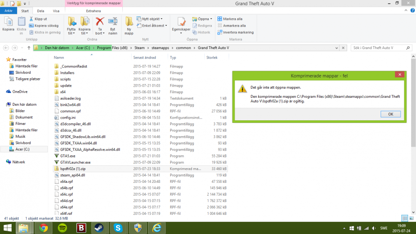The image size is (416, 234).
Task: Close the Komprimerade mappar error dialog
Action: (x=399, y=75)
